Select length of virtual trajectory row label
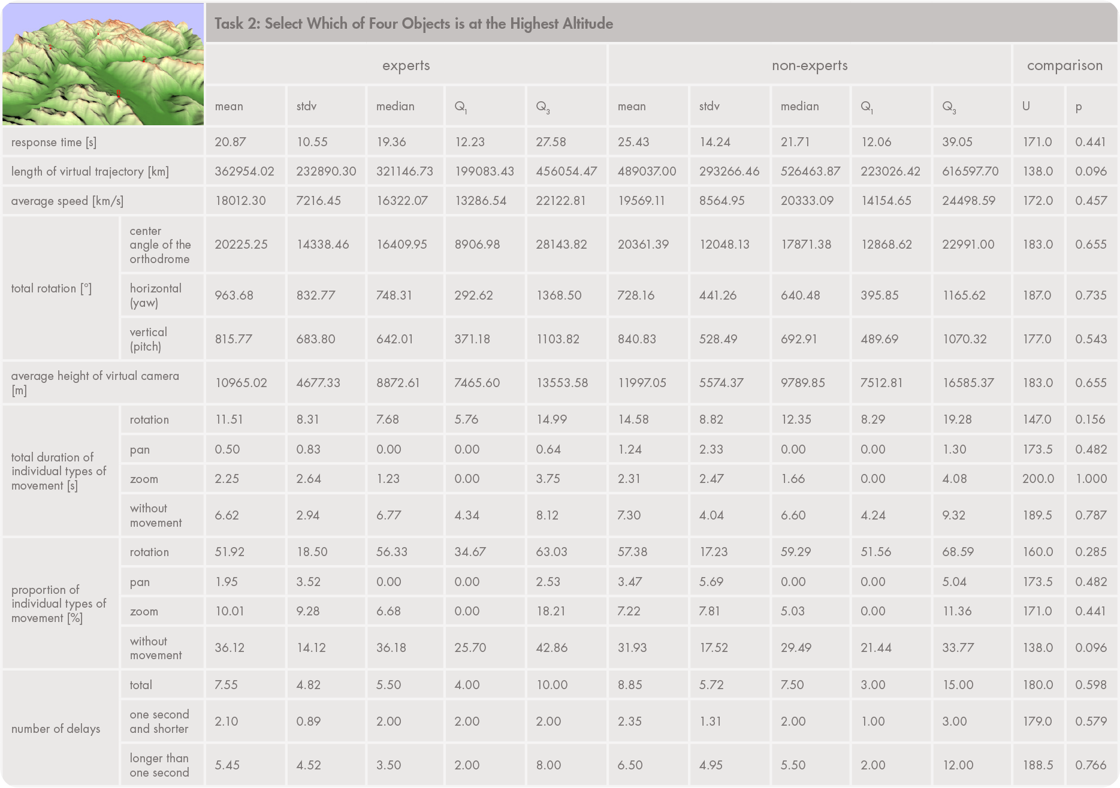 [x=90, y=171]
